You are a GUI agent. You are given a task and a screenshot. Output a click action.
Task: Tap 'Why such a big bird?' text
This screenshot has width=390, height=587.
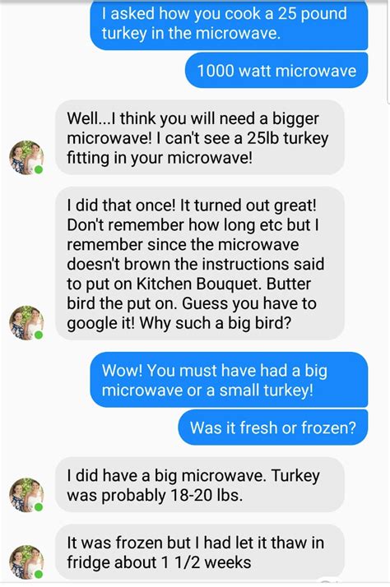click(215, 323)
